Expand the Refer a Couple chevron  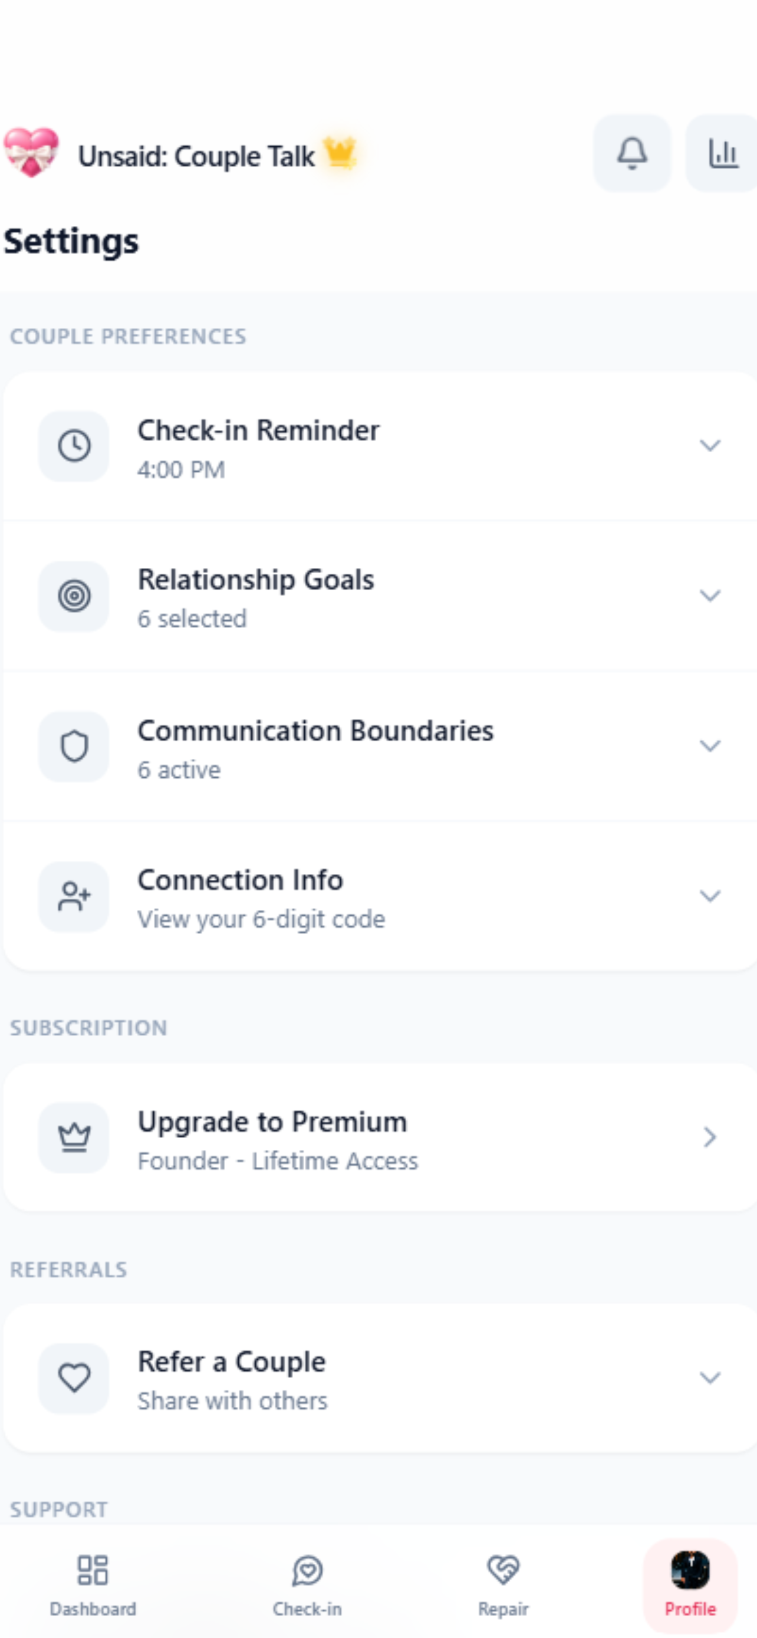click(709, 1377)
